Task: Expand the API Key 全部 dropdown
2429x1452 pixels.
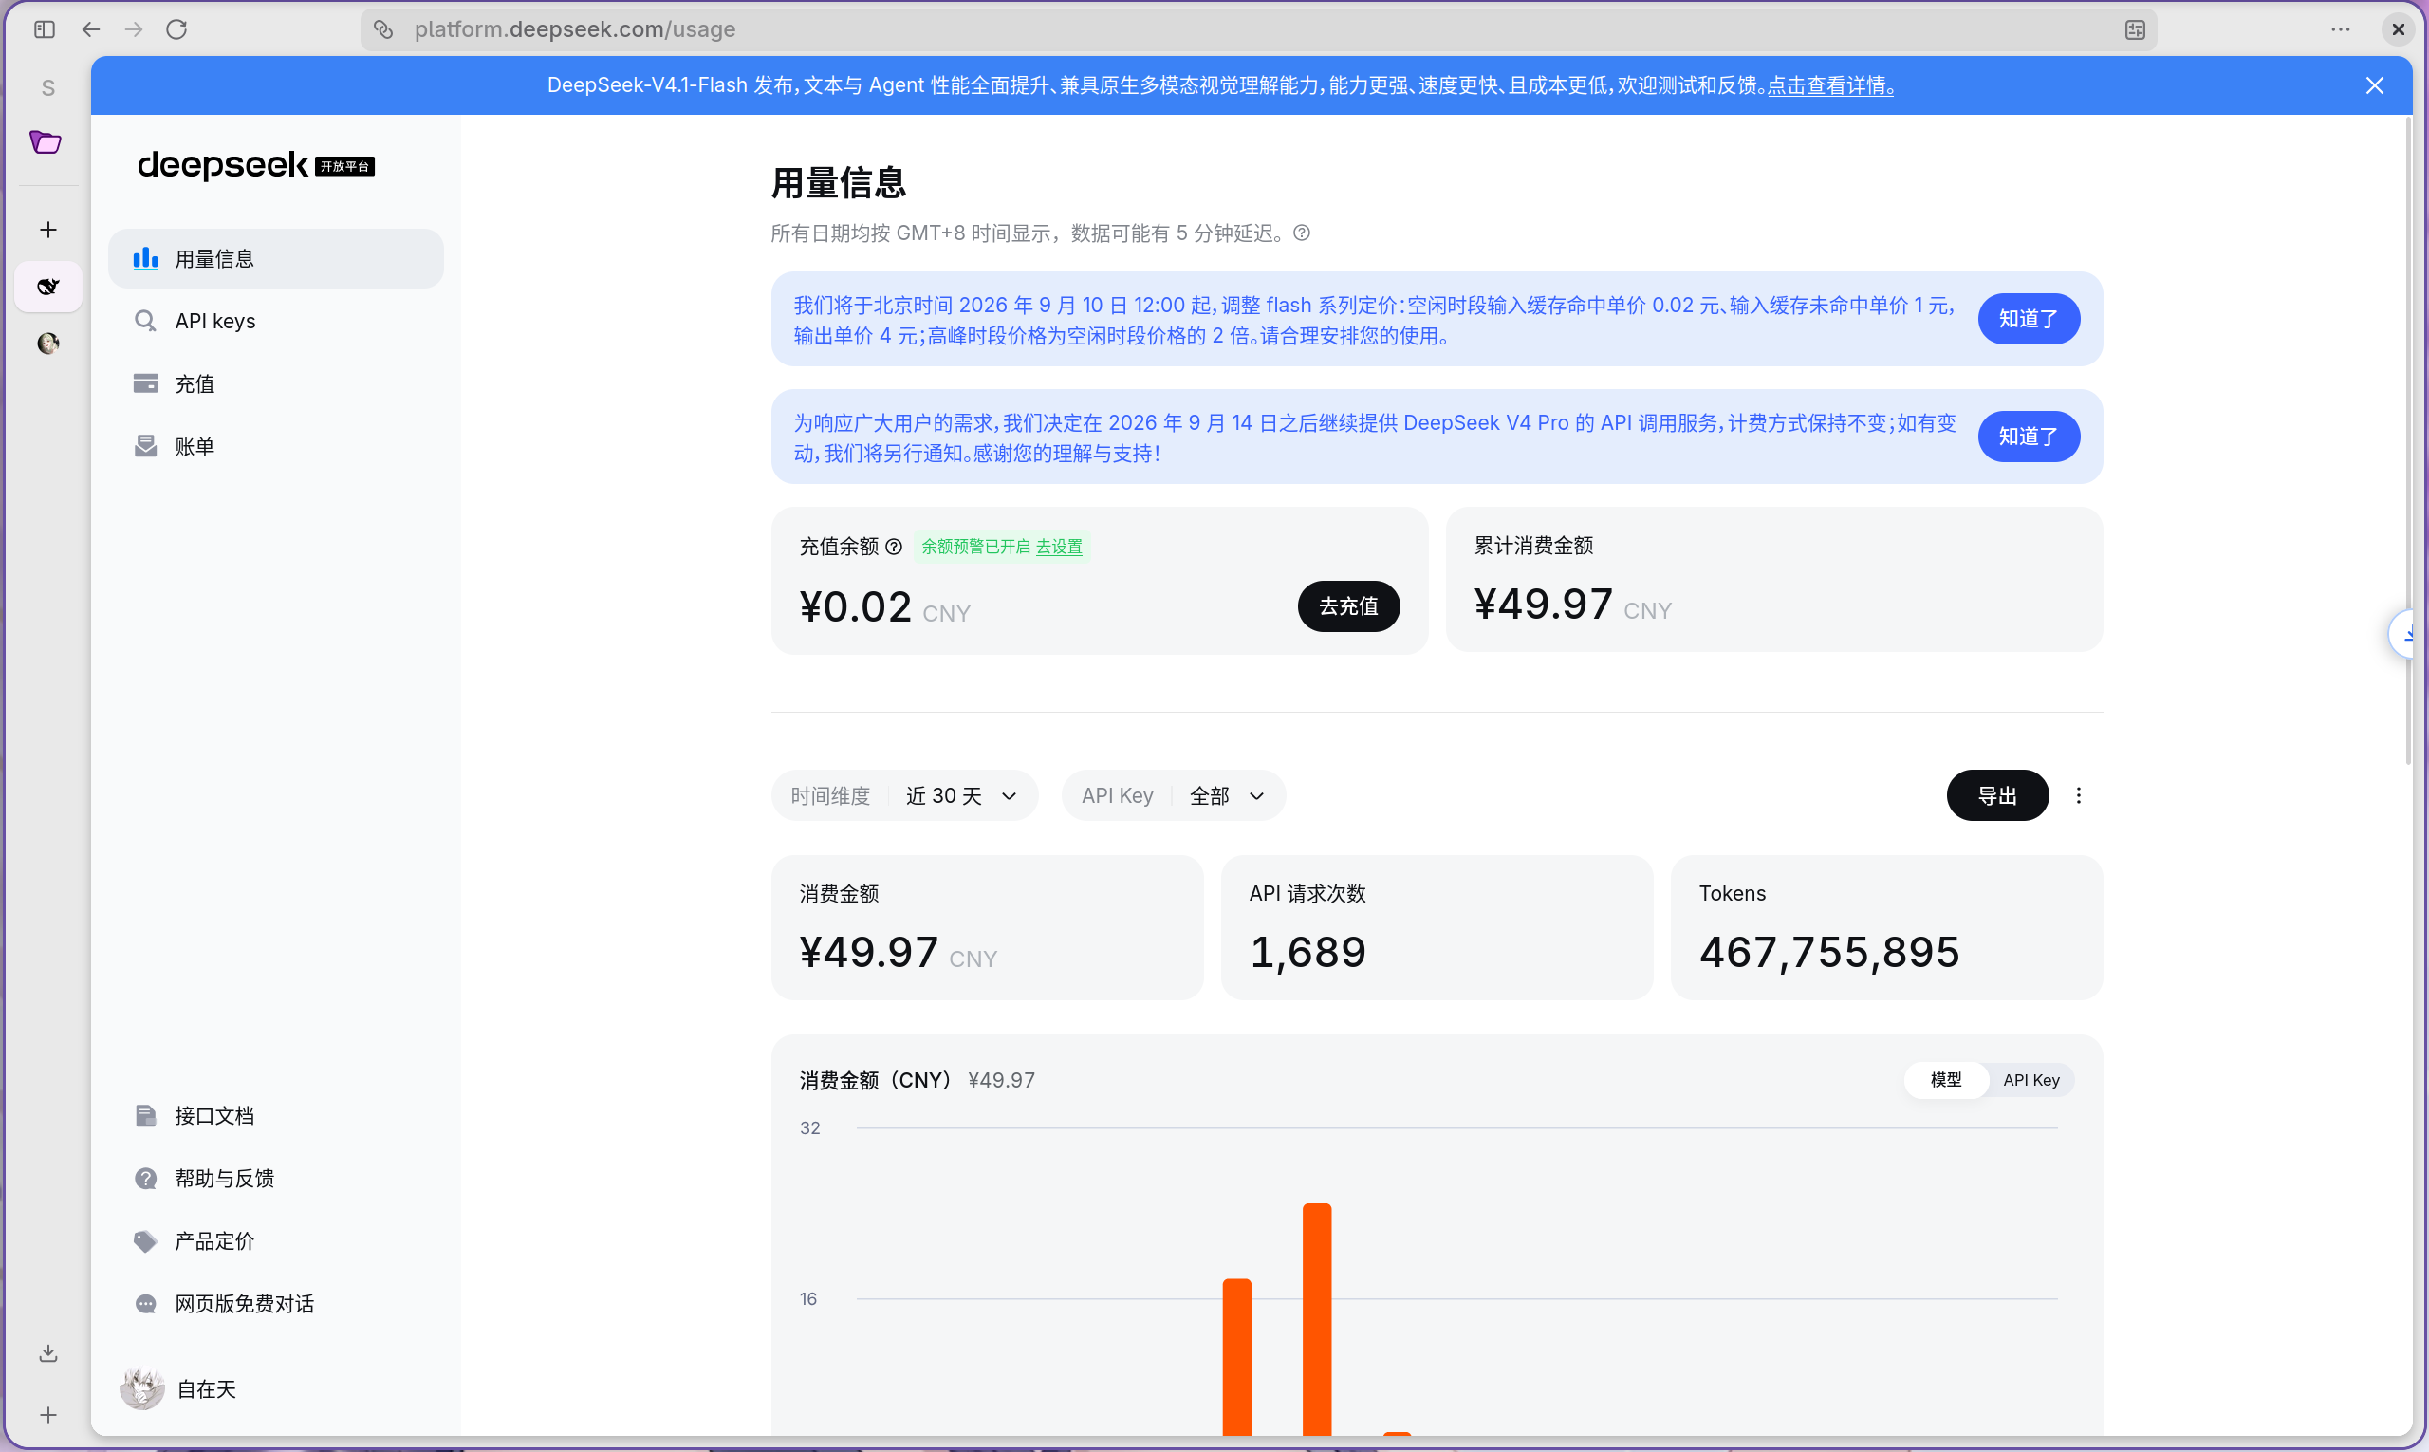Action: pyautogui.click(x=1173, y=795)
